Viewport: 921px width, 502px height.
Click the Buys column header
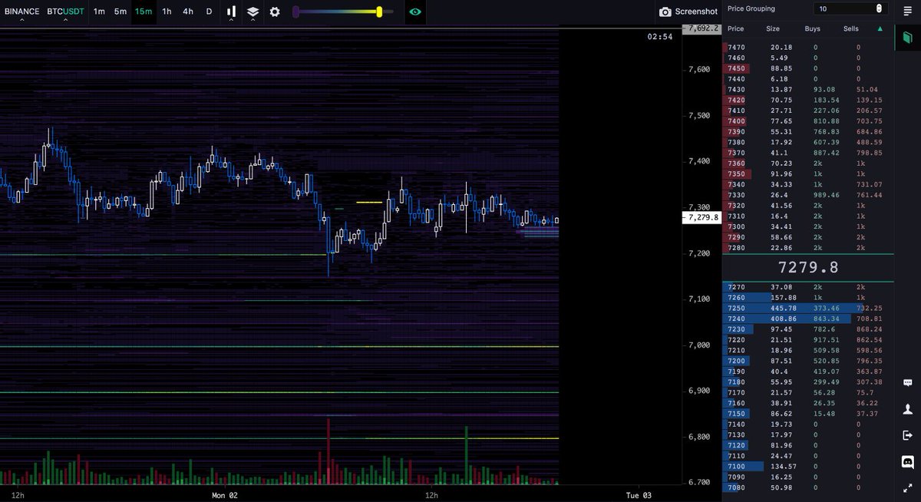pyautogui.click(x=812, y=28)
